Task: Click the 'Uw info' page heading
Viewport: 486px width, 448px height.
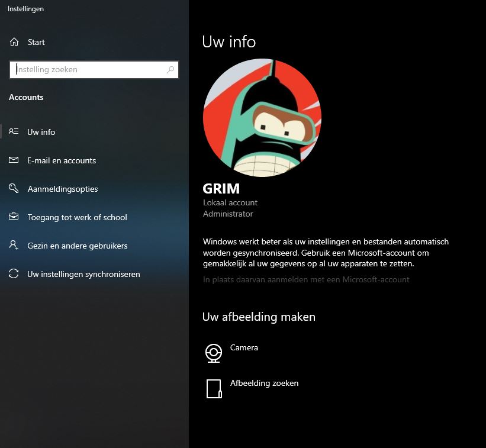Action: click(229, 42)
